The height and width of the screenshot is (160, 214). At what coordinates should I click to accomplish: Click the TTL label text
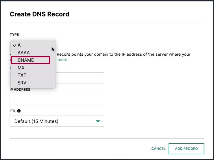(13, 111)
